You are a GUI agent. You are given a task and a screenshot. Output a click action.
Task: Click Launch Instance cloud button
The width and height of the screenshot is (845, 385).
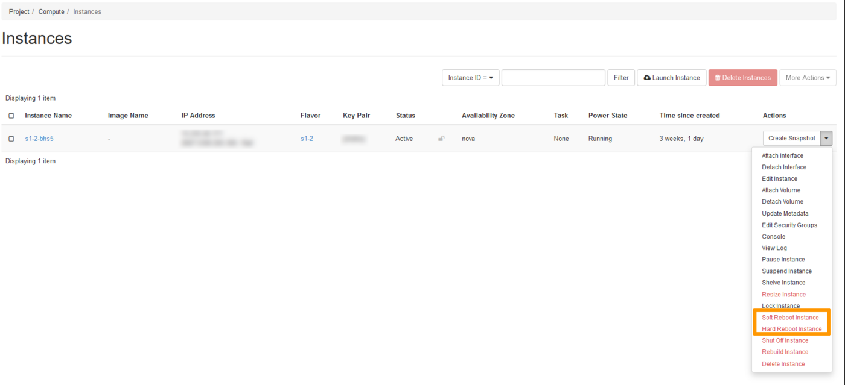pyautogui.click(x=671, y=78)
